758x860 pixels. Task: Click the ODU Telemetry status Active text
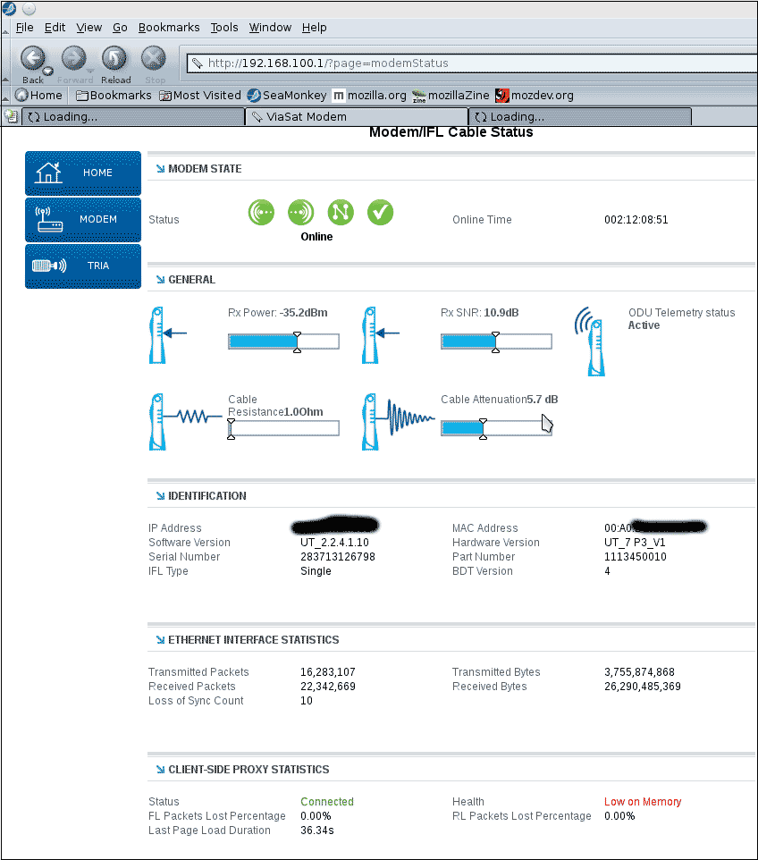tap(644, 325)
